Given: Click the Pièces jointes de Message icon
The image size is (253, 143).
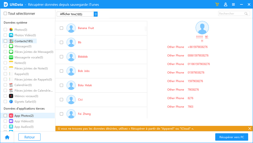Looking at the screenshot, I should [11, 52].
